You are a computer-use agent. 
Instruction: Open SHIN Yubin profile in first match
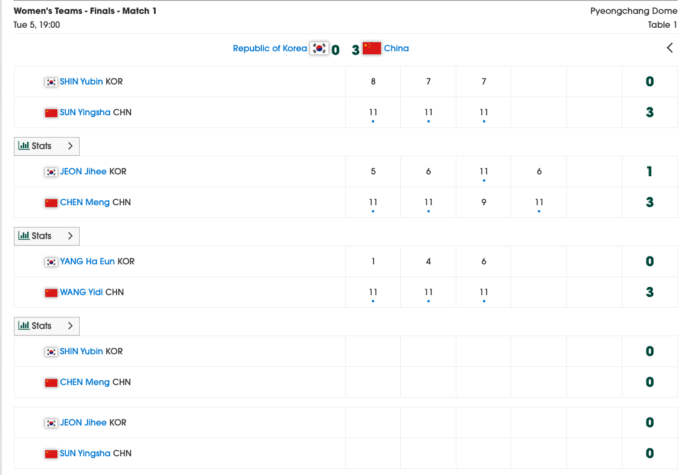pos(81,81)
